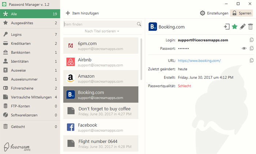Screen dimensions: 256x154
Task: Select the Alle category
Action: (30, 14)
